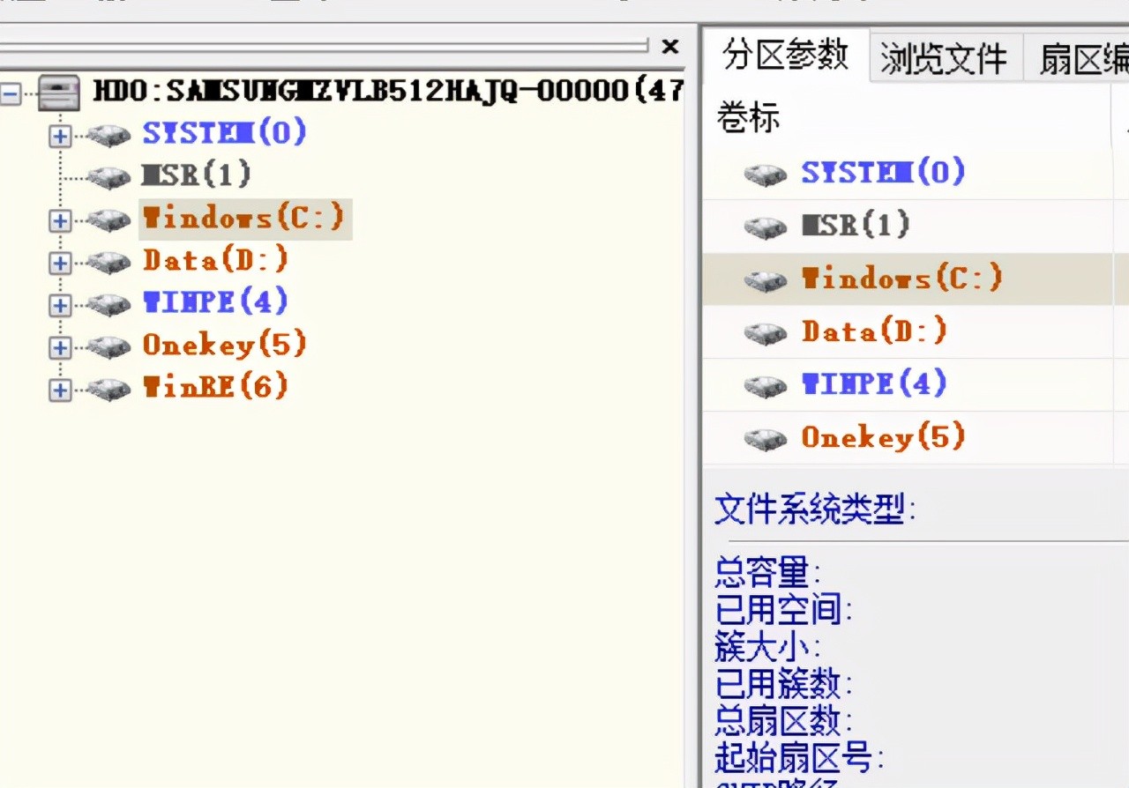Expand the Onekey(5) tree node
Viewport: 1129px width, 788px height.
pos(60,347)
